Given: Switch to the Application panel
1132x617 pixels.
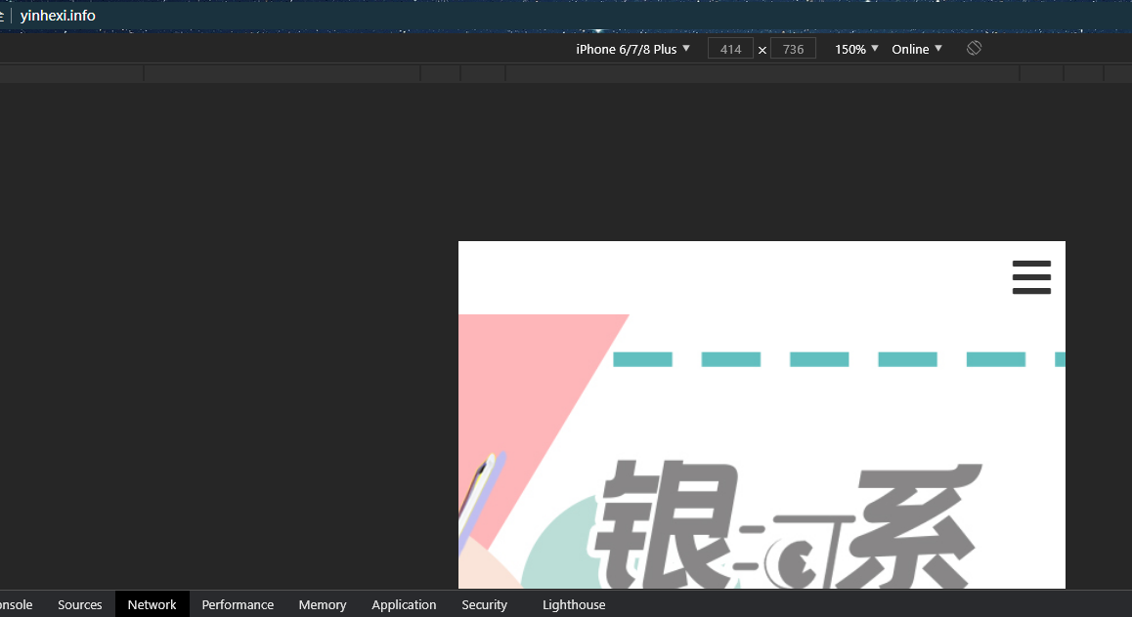Looking at the screenshot, I should point(404,604).
